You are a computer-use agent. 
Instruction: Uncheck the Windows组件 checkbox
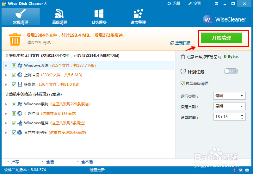point(14,123)
